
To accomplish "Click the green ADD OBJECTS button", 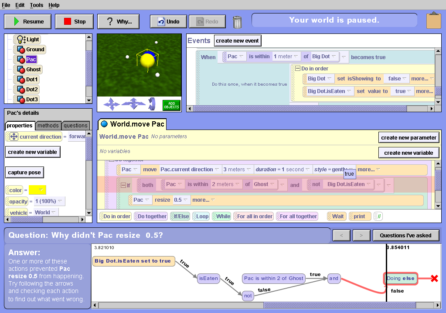I will point(171,105).
